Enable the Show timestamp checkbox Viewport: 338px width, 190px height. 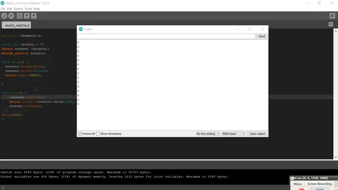tap(98, 134)
